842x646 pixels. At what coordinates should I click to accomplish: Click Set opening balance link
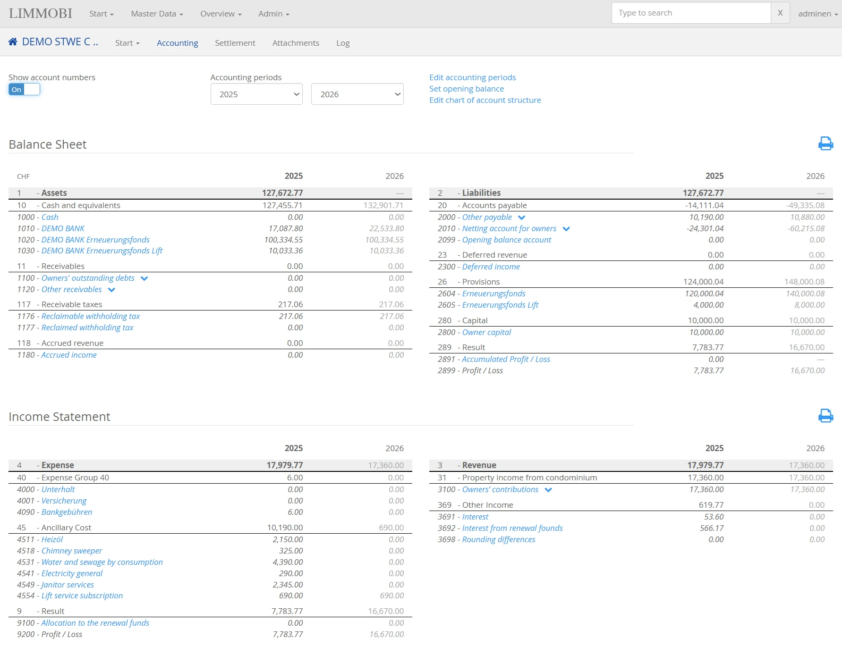click(467, 89)
